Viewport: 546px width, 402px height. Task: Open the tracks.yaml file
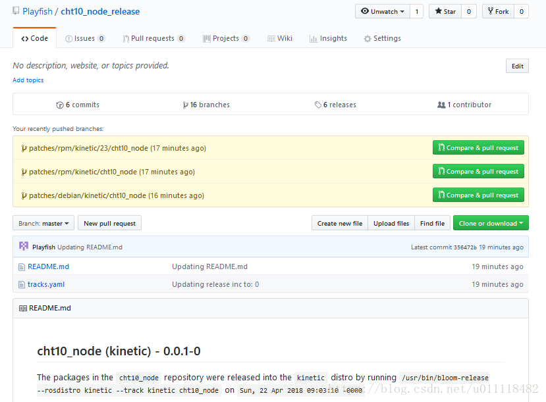pos(46,284)
